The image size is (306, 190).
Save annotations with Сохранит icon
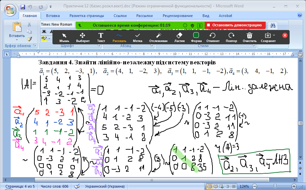click(x=268, y=35)
